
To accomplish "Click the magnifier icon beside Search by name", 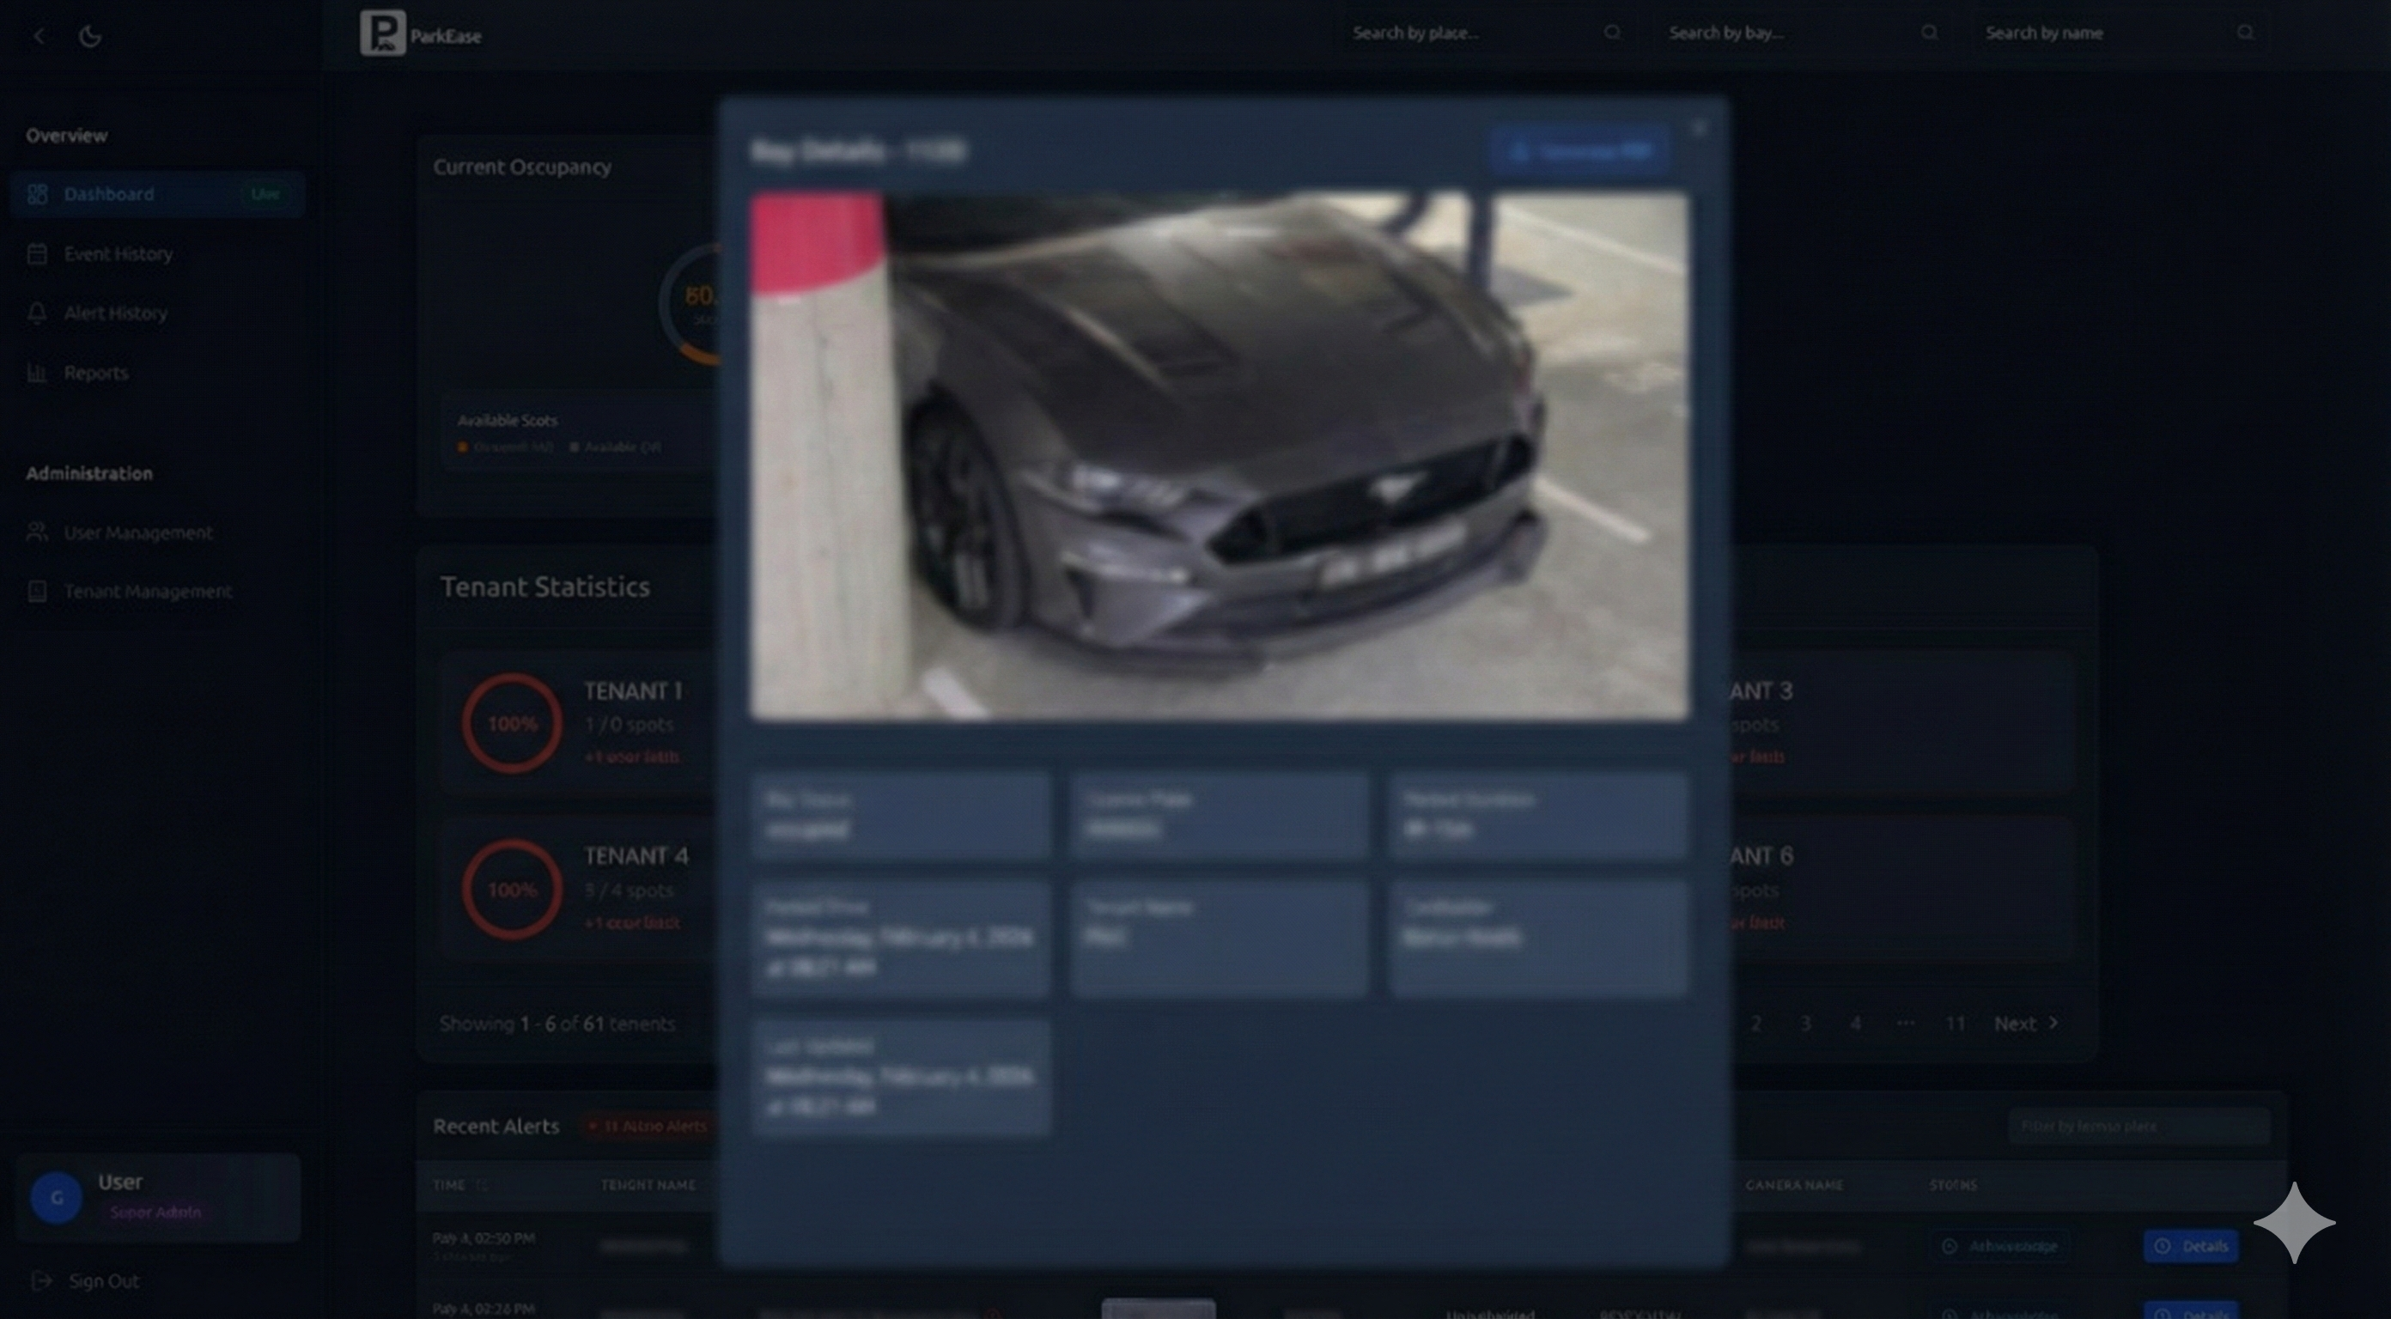I will [x=2245, y=33].
